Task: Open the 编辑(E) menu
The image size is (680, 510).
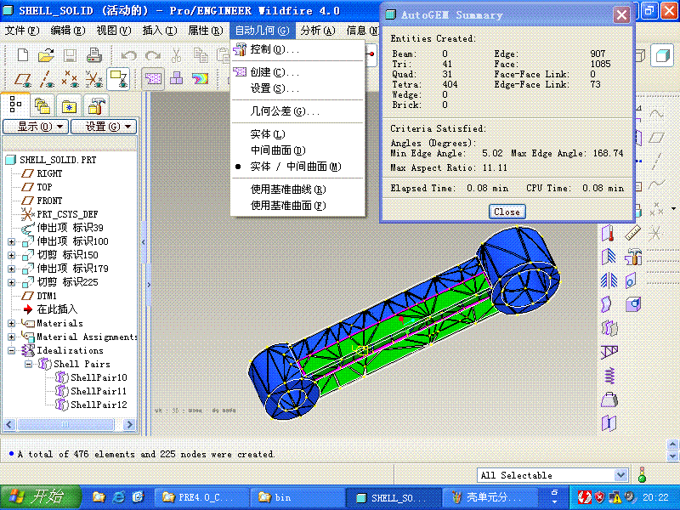Action: (67, 31)
